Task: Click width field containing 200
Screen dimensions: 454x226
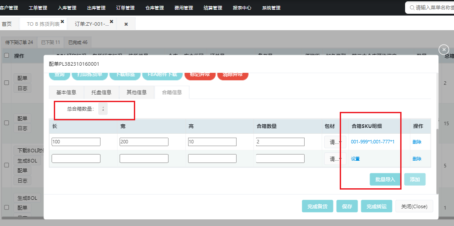Action: (x=144, y=142)
